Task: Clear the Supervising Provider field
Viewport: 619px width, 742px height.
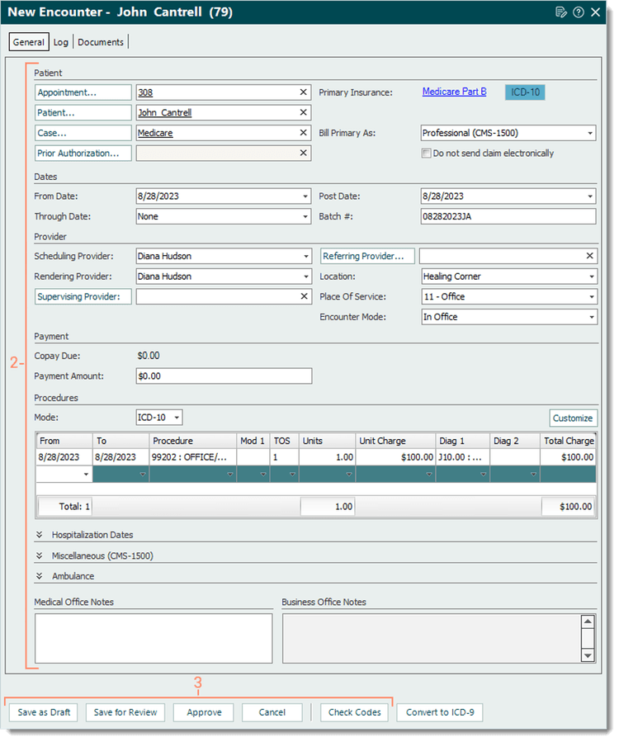Action: pos(305,296)
